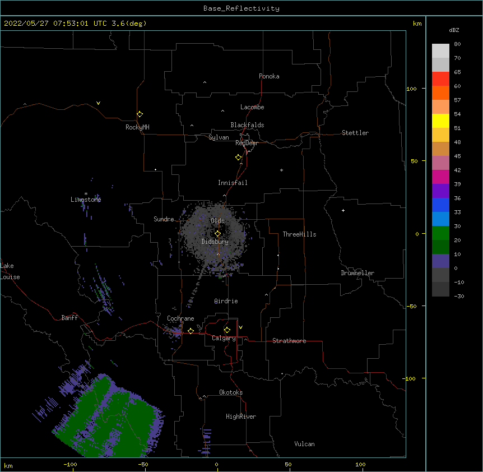Click the Calgary city label
The height and width of the screenshot is (472, 483).
coord(224,338)
